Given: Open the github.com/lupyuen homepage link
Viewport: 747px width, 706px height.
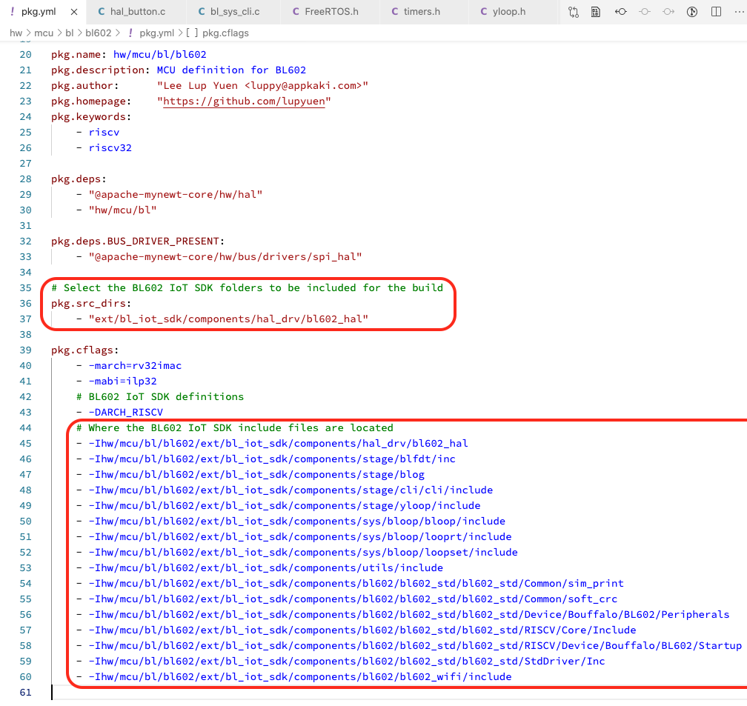Looking at the screenshot, I should pyautogui.click(x=244, y=101).
